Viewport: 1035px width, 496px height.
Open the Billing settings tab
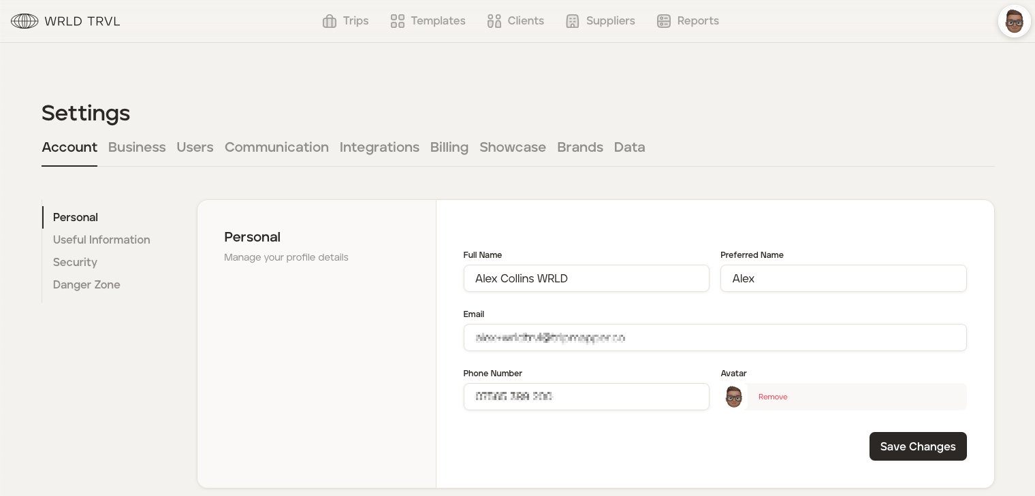(x=449, y=147)
